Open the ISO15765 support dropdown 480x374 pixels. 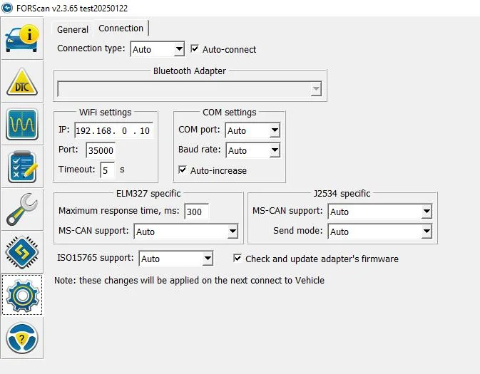tap(176, 259)
